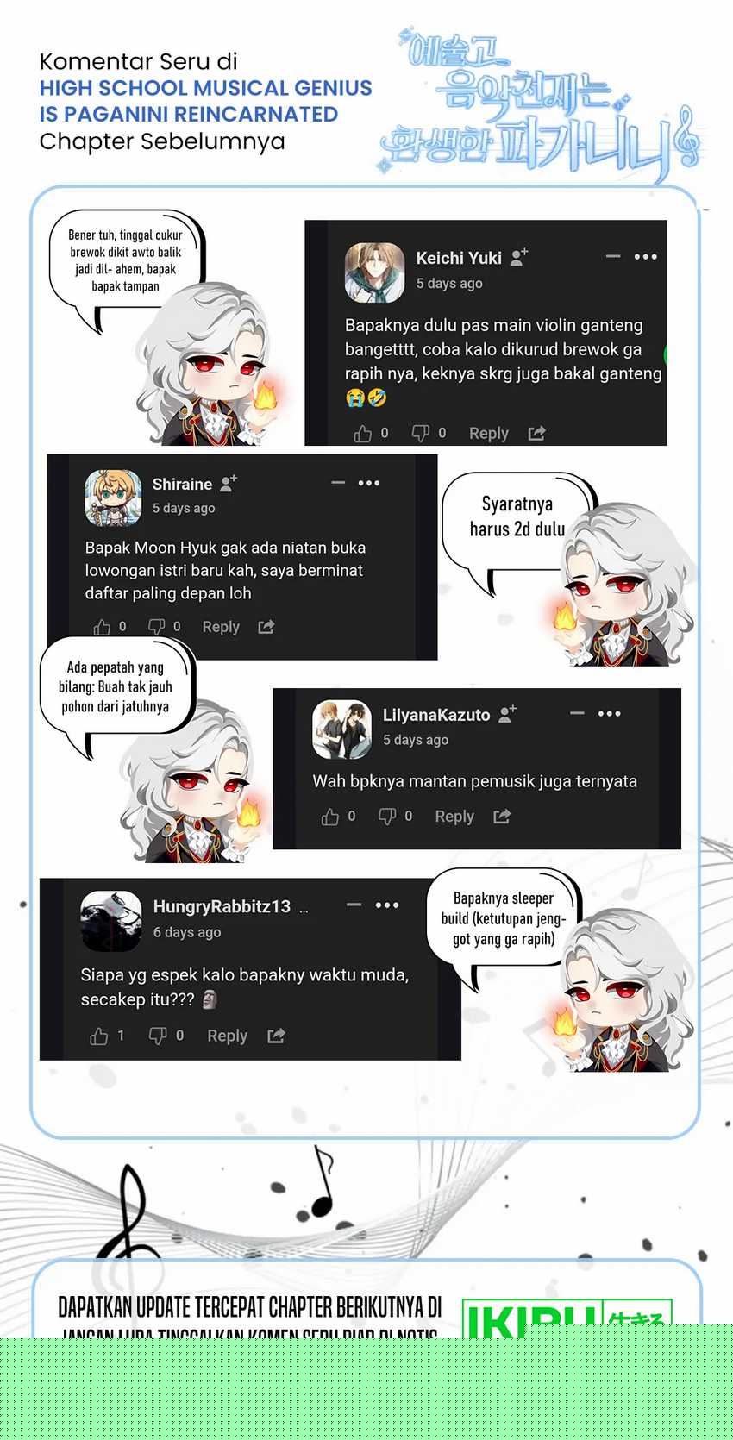733x1440 pixels.
Task: Collapse HungryRabbitz13's comment thread
Action: click(x=354, y=905)
